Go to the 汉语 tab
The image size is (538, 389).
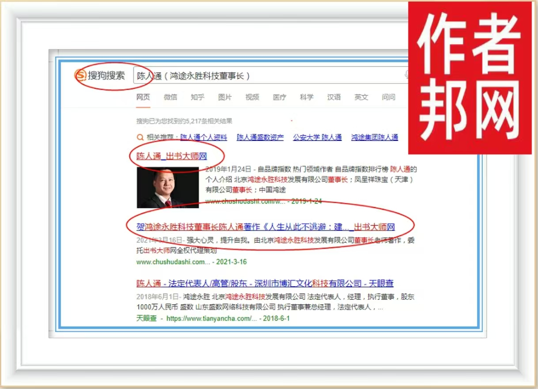click(x=334, y=97)
